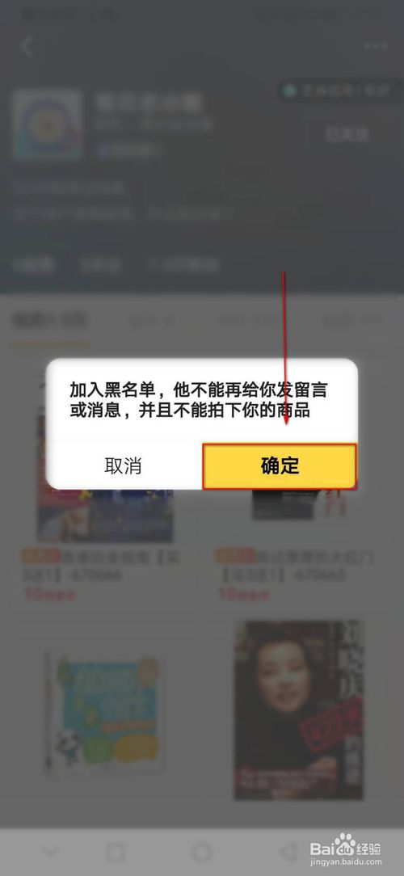
Task: Open the cartoon panda book cover listing
Action: (x=104, y=712)
